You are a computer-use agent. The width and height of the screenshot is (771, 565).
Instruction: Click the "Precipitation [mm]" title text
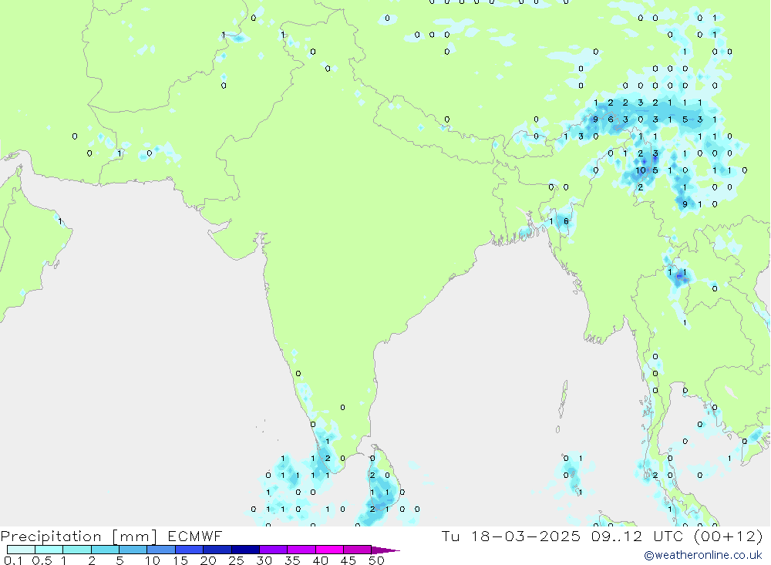click(79, 536)
